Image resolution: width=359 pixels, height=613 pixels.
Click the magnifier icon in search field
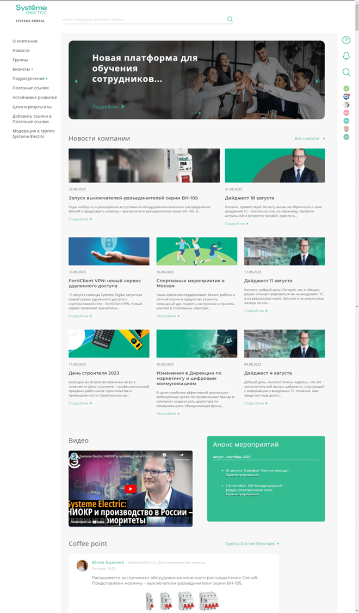click(x=230, y=19)
